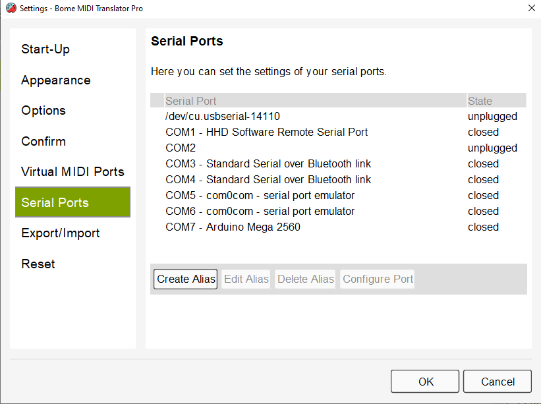Open the Start-Up settings page
The height and width of the screenshot is (404, 541).
click(x=72, y=49)
